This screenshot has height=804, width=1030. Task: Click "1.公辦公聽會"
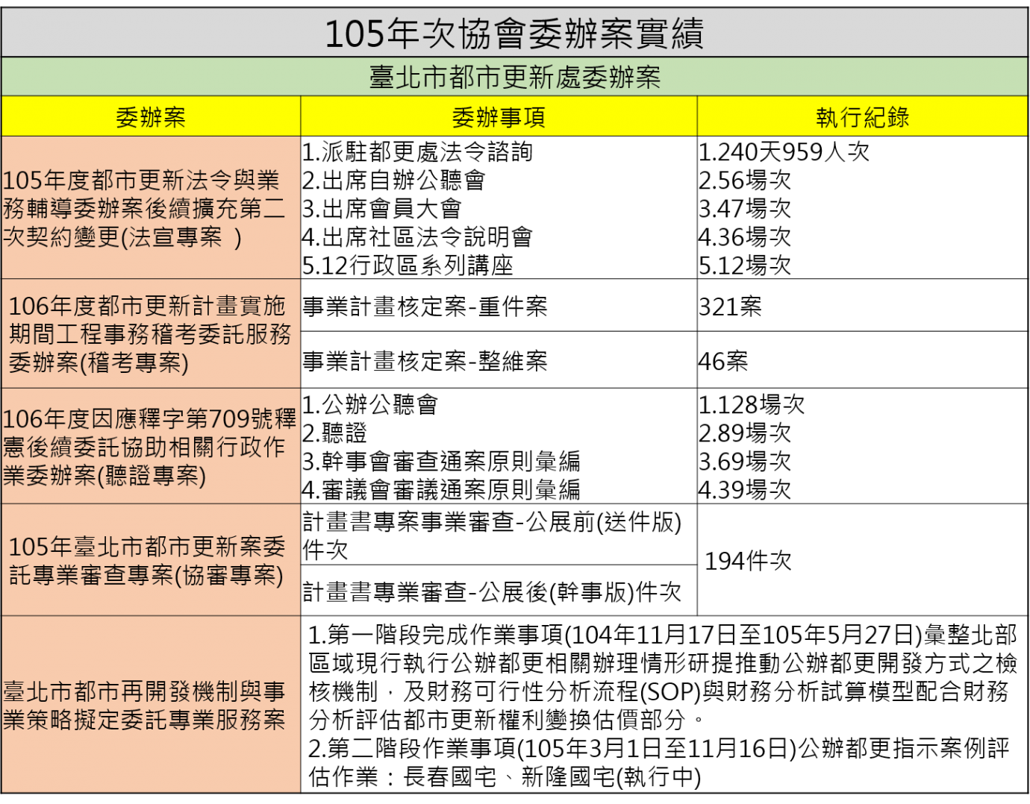370,405
